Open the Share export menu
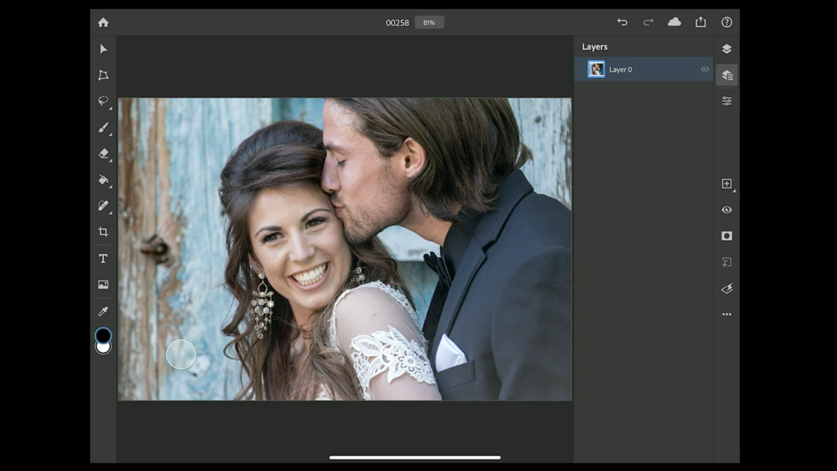This screenshot has height=471, width=837. (x=700, y=22)
